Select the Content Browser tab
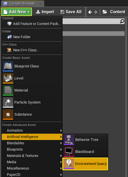The height and width of the screenshot is (177, 128). 23,3
